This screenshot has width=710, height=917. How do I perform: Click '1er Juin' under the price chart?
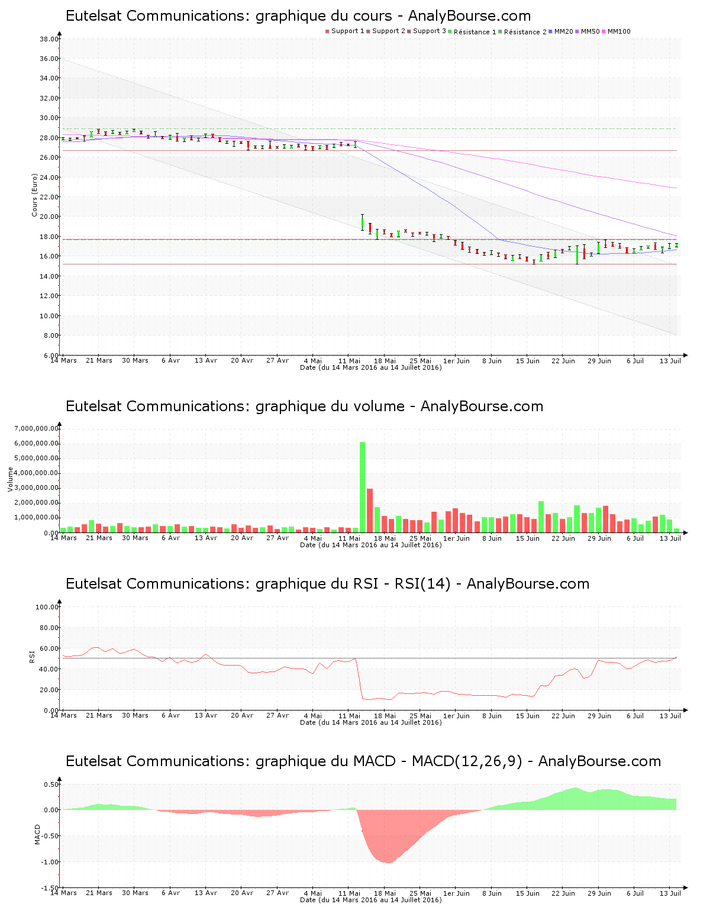456,361
